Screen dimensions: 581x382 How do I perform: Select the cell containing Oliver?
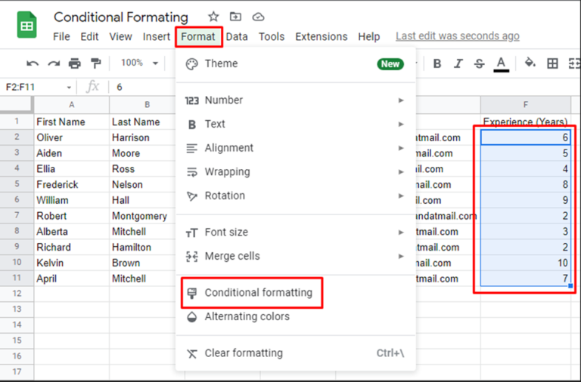pyautogui.click(x=72, y=137)
